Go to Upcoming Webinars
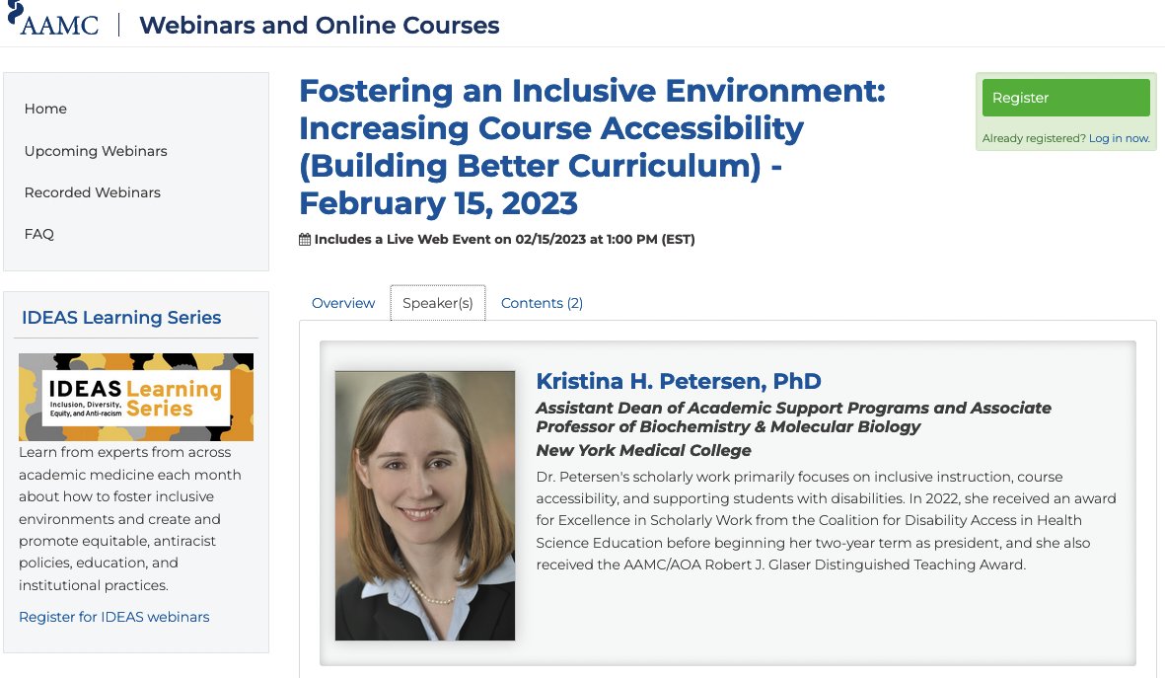 (x=96, y=151)
